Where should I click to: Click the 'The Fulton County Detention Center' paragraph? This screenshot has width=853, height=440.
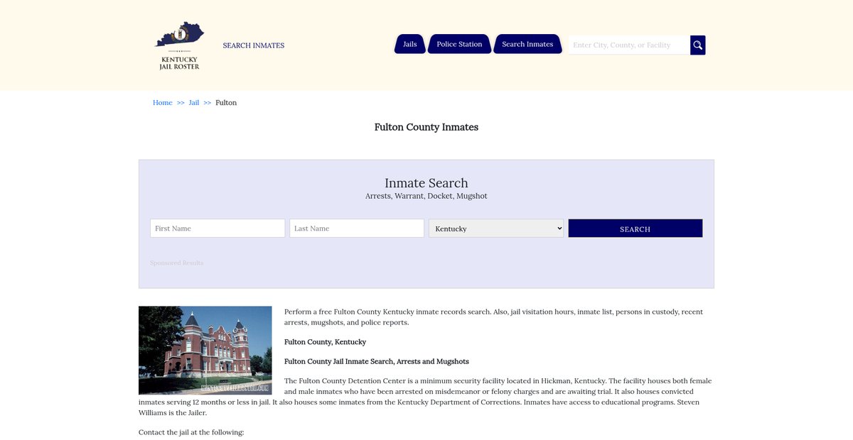(x=425, y=397)
